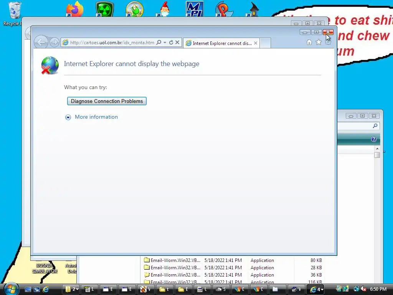Click the scroll up arrow in Explorer window
This screenshot has height=295, width=393.
[377, 149]
